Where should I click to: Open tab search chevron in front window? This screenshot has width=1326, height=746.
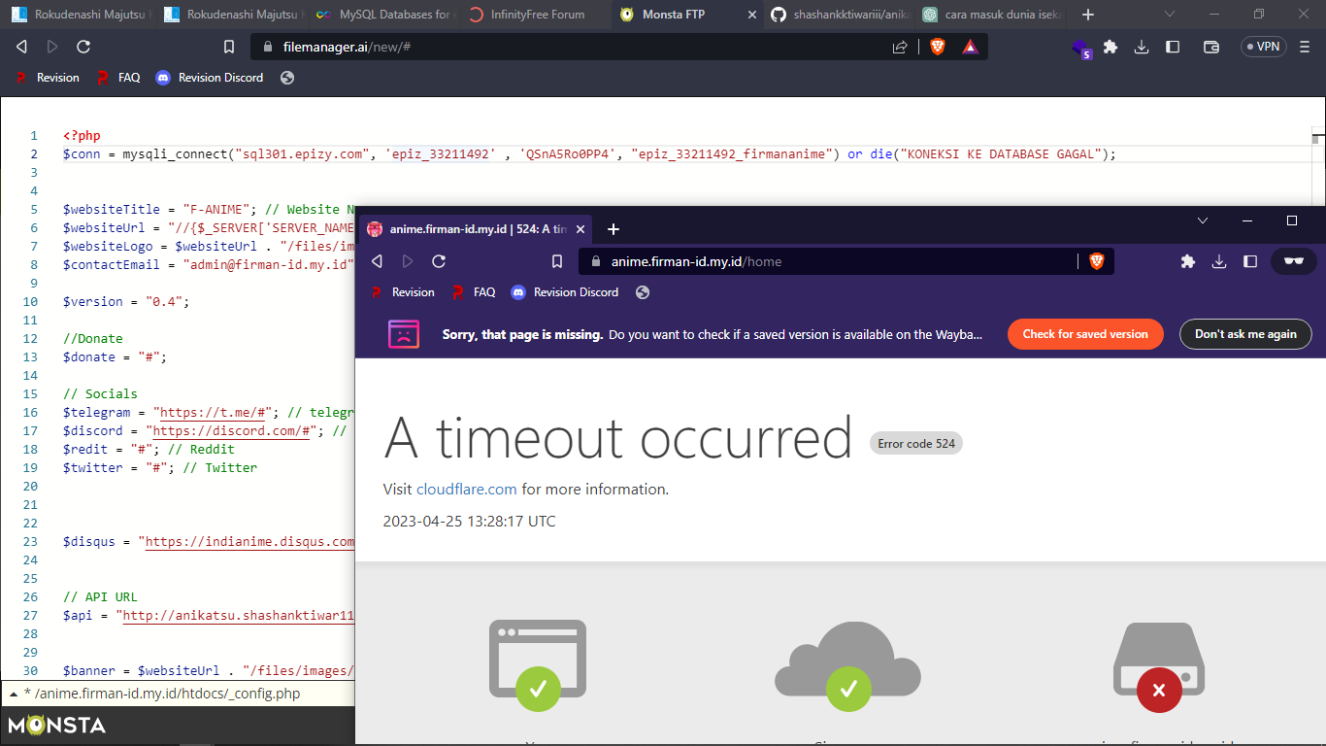tap(1203, 220)
